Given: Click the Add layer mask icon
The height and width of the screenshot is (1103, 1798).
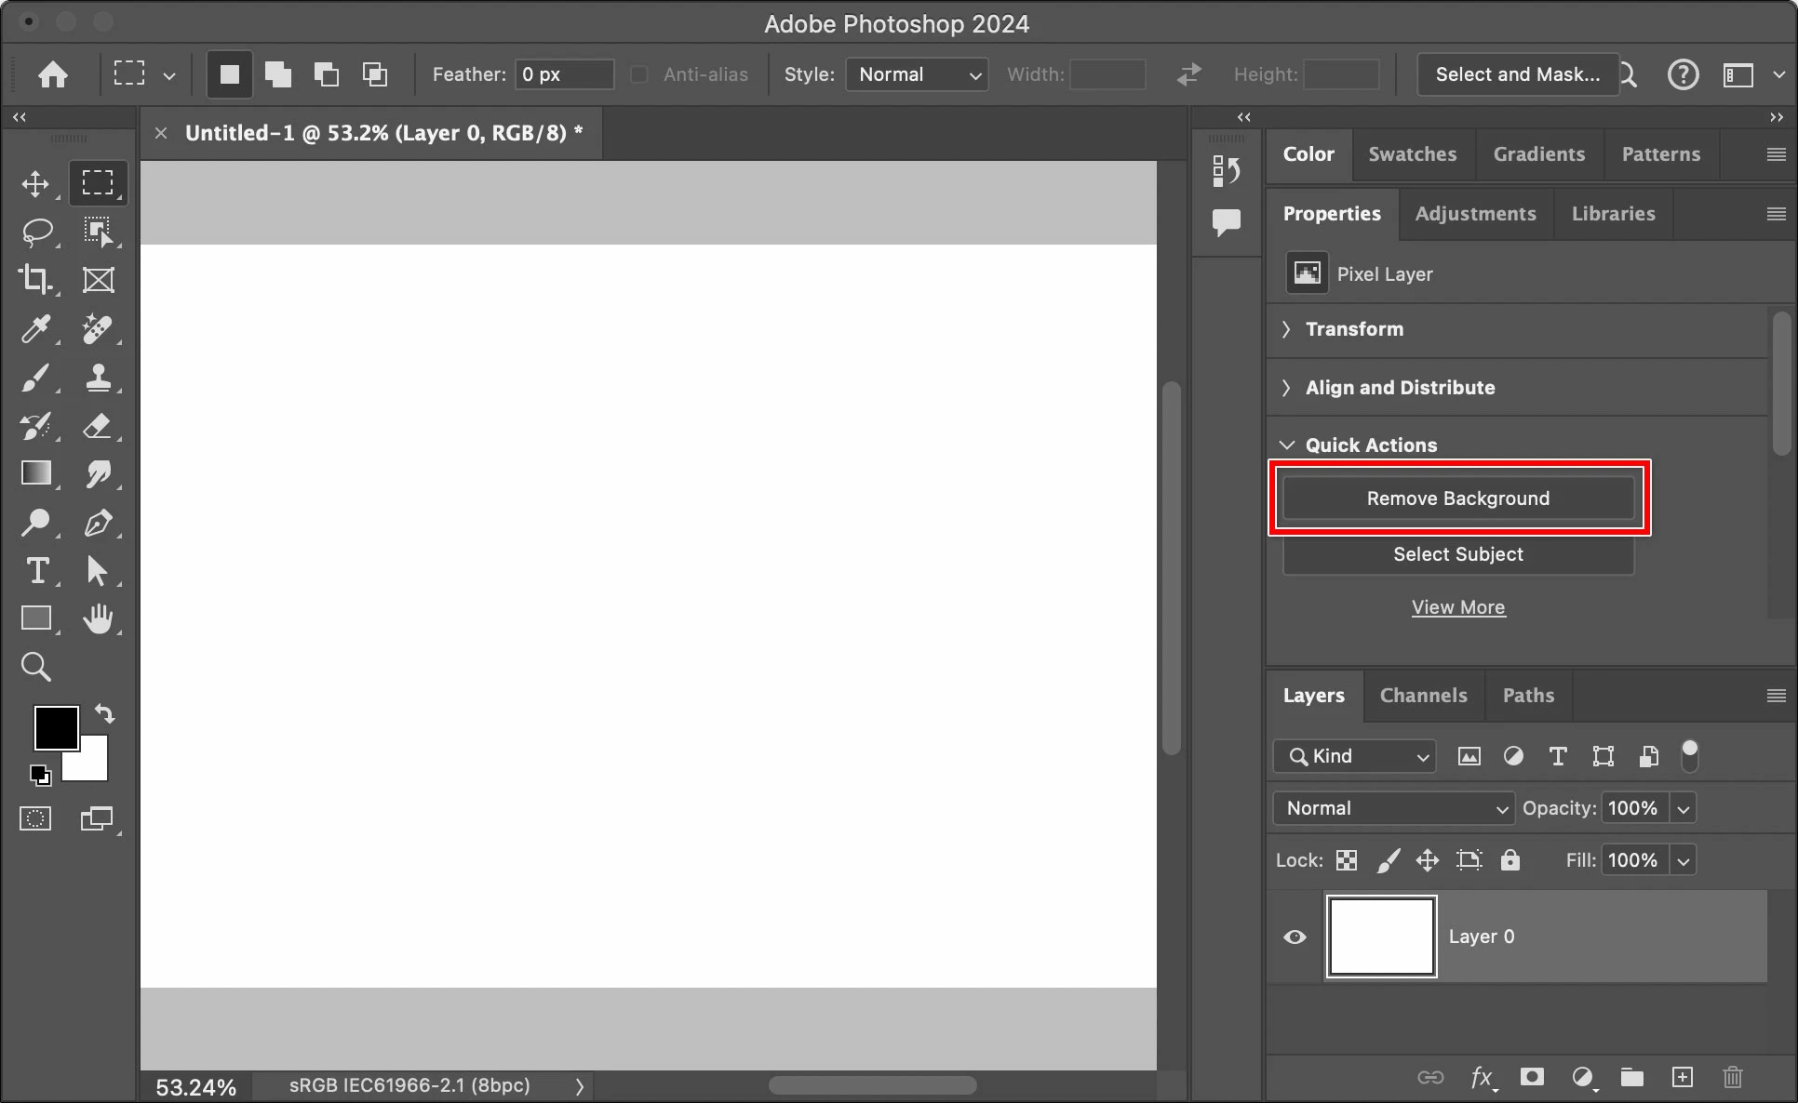Looking at the screenshot, I should coord(1532,1077).
